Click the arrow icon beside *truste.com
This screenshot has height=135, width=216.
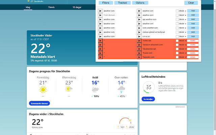[139, 53]
